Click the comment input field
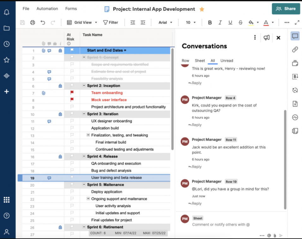 point(221,224)
